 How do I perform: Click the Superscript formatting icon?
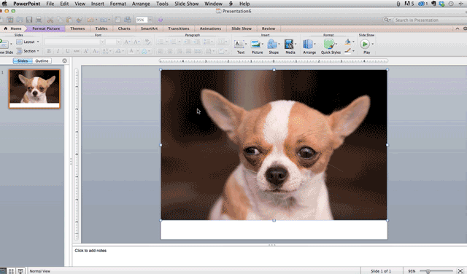(86, 51)
